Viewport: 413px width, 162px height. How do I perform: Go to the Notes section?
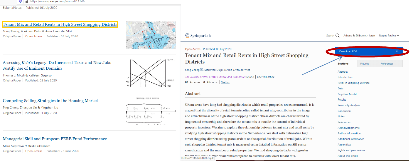[341, 116]
